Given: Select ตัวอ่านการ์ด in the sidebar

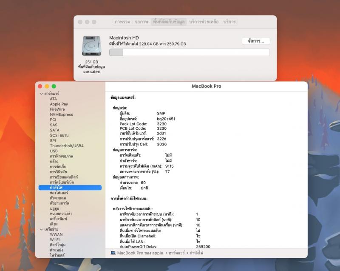Looking at the screenshot, I should [59, 203].
